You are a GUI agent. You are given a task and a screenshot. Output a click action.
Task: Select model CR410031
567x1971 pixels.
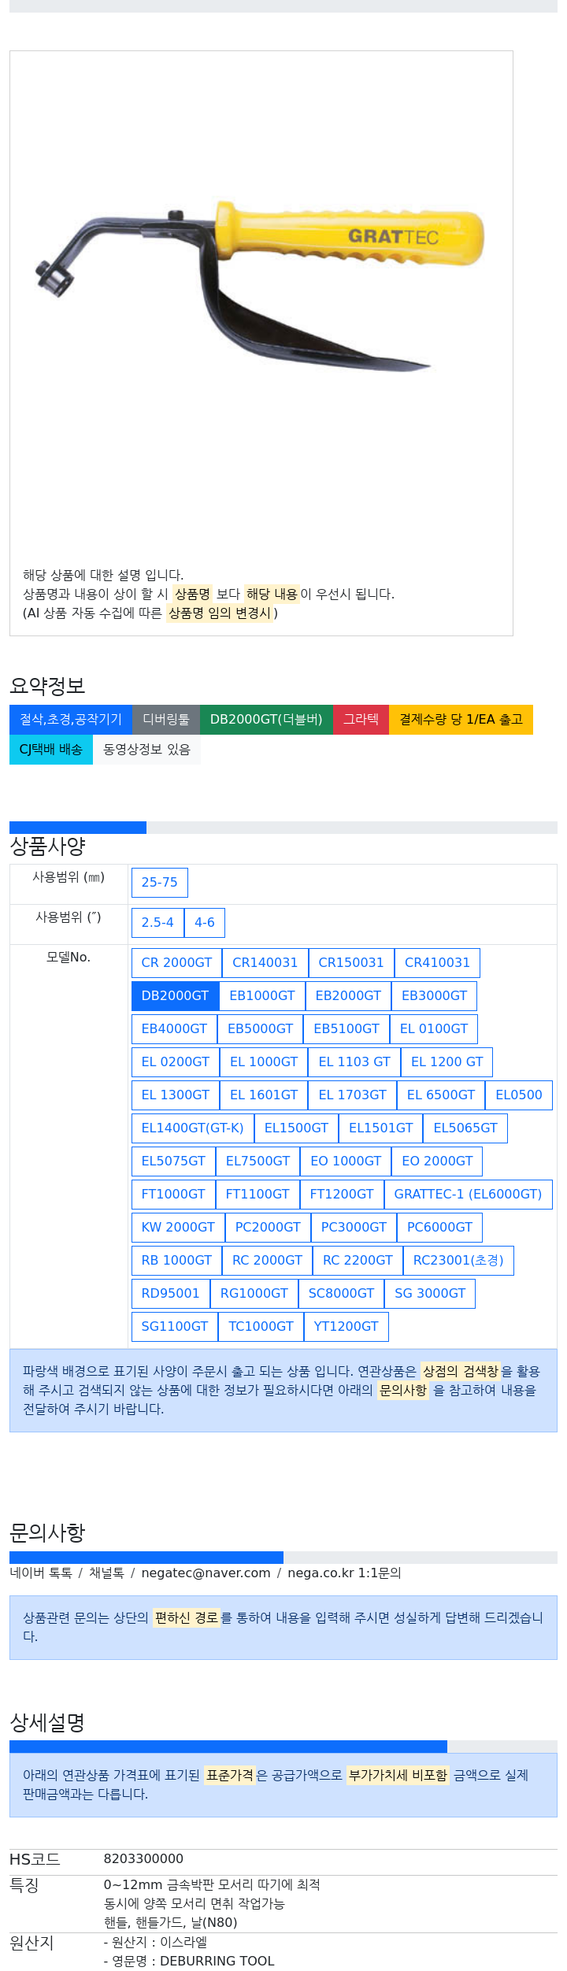[x=437, y=963]
